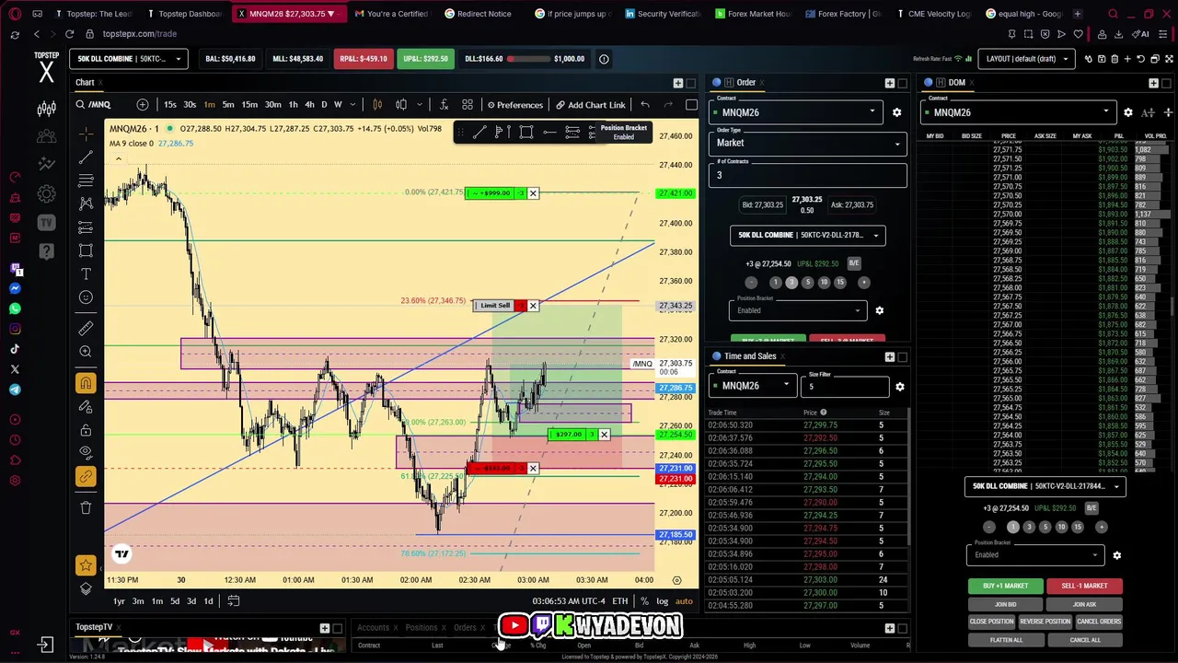Open the candlestick chart icon in sidebar

(47, 110)
